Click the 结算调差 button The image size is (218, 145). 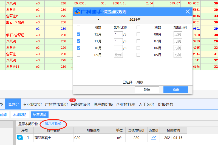coord(39,115)
